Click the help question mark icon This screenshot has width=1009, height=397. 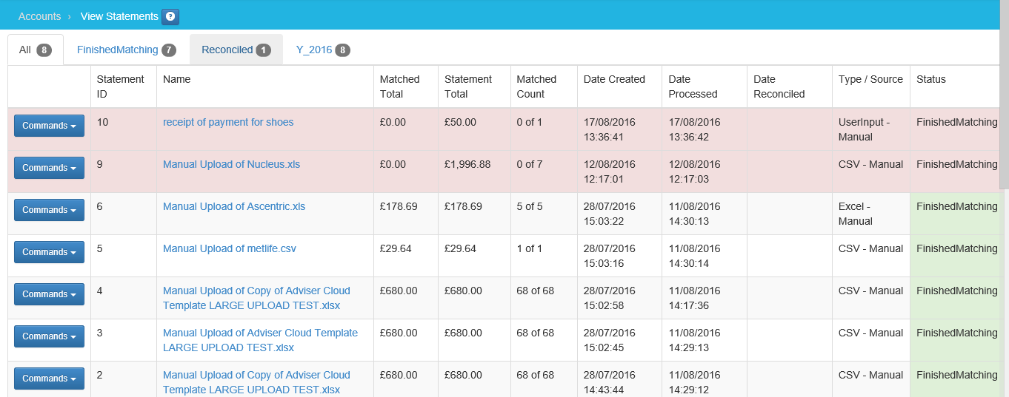(x=170, y=16)
